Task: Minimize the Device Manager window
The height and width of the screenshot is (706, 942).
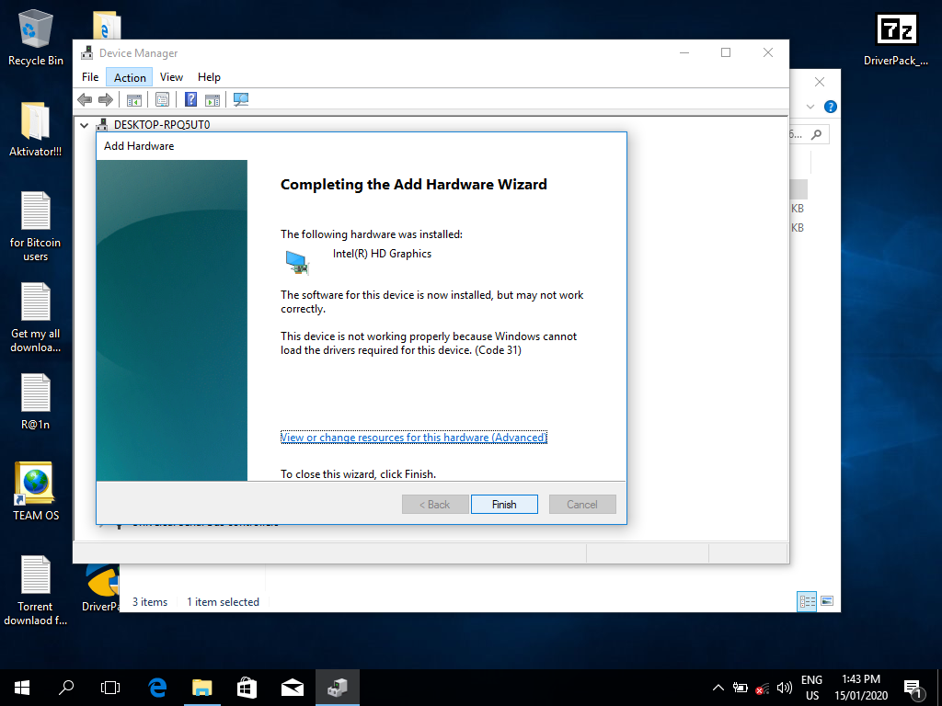Action: (x=684, y=52)
